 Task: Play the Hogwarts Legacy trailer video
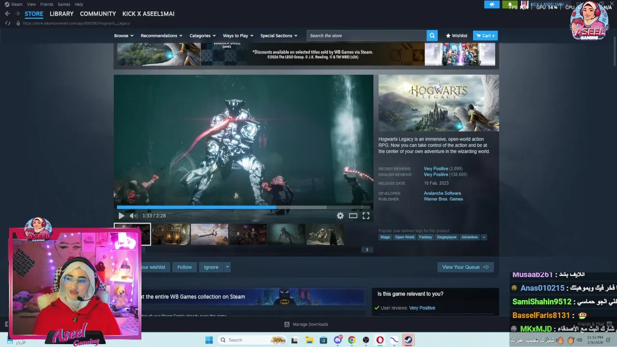coord(121,216)
